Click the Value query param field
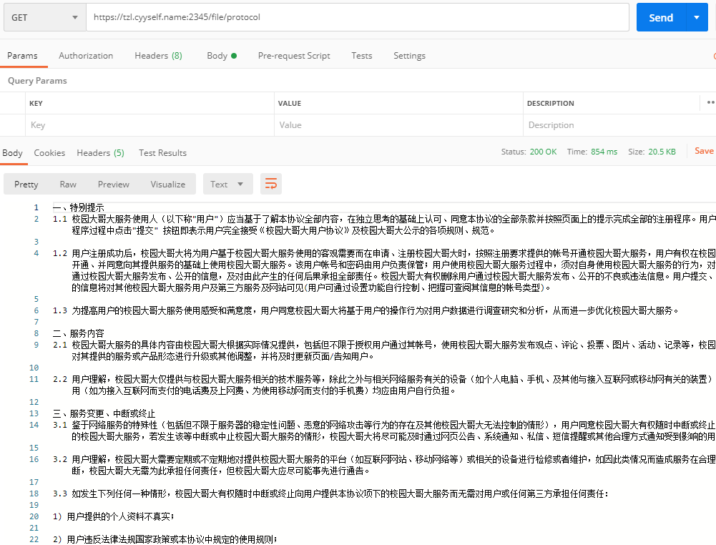The image size is (716, 545). (x=398, y=125)
